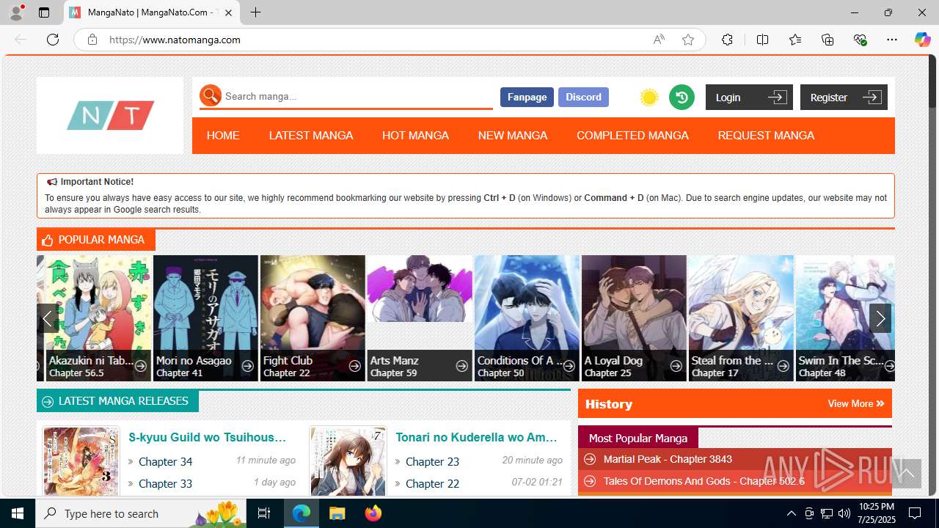Click the arrow icon on Steal from the card

783,366
